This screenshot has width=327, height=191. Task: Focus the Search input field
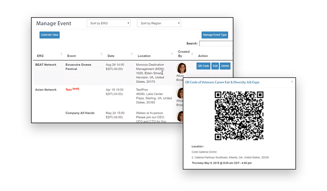[216, 43]
